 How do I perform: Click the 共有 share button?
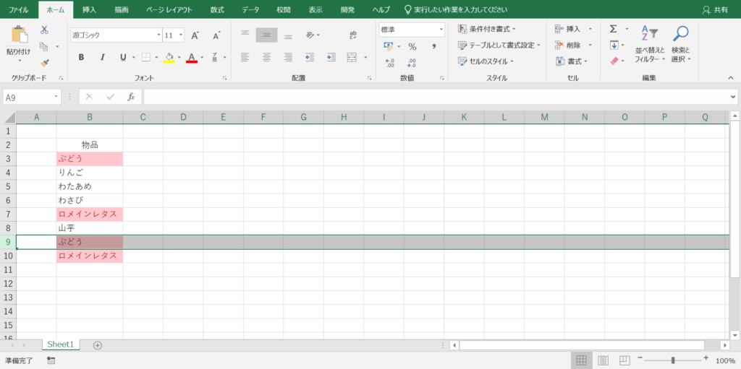[x=715, y=9]
